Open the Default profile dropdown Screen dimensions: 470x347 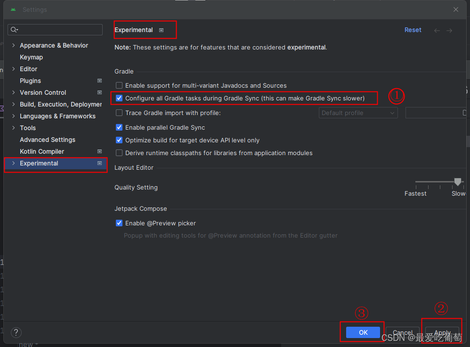(x=392, y=113)
